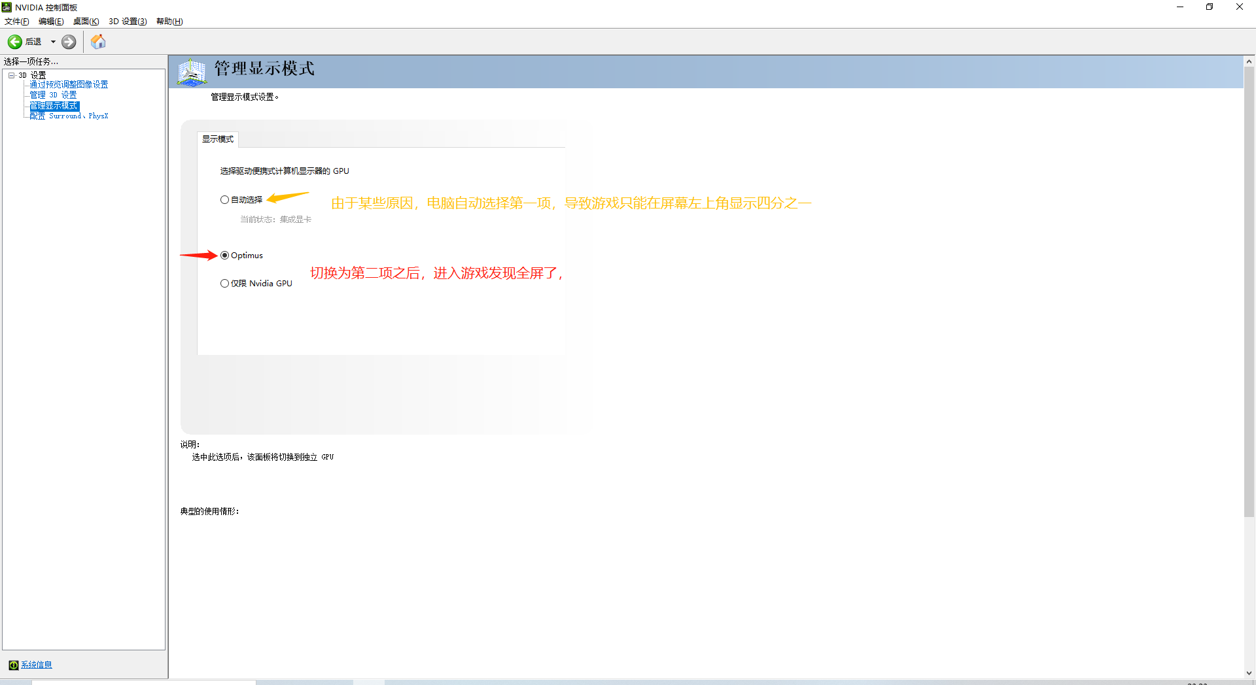Open the 文件(F) menu
1256x685 pixels.
coord(17,22)
